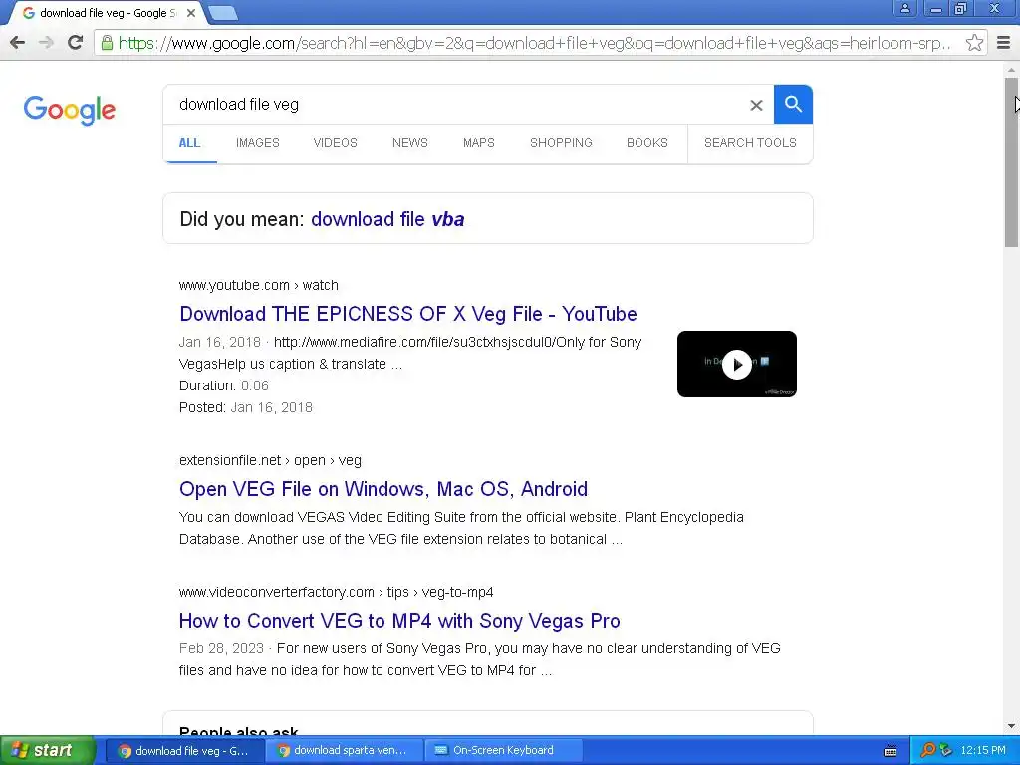Screen dimensions: 1020x765
Task: Click the scrollbar down arrow
Action: click(x=1011, y=726)
